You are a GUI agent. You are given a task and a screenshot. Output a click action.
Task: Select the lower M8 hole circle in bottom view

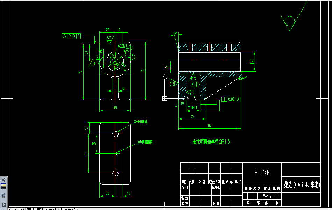point(115,173)
